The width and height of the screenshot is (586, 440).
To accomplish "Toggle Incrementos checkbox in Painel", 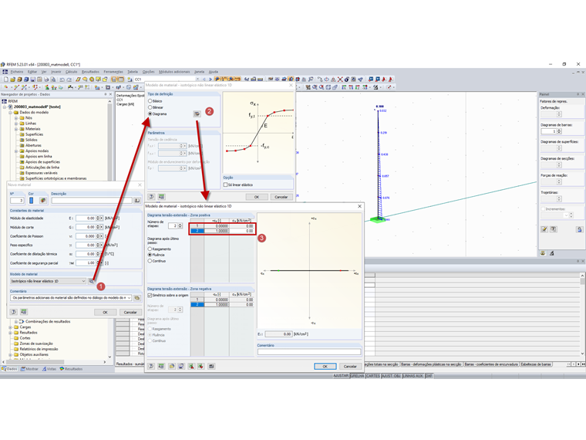I will pos(543,208).
